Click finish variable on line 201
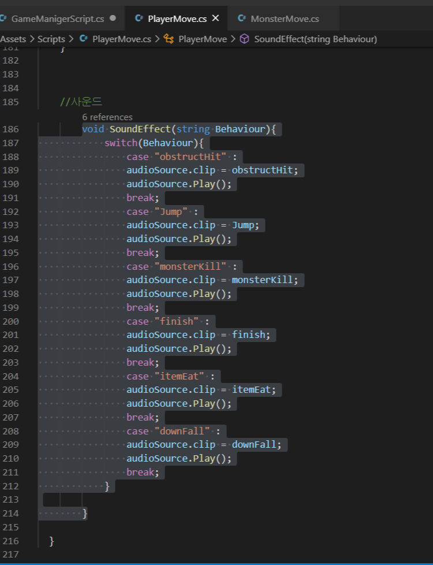433x565 pixels. [248, 334]
